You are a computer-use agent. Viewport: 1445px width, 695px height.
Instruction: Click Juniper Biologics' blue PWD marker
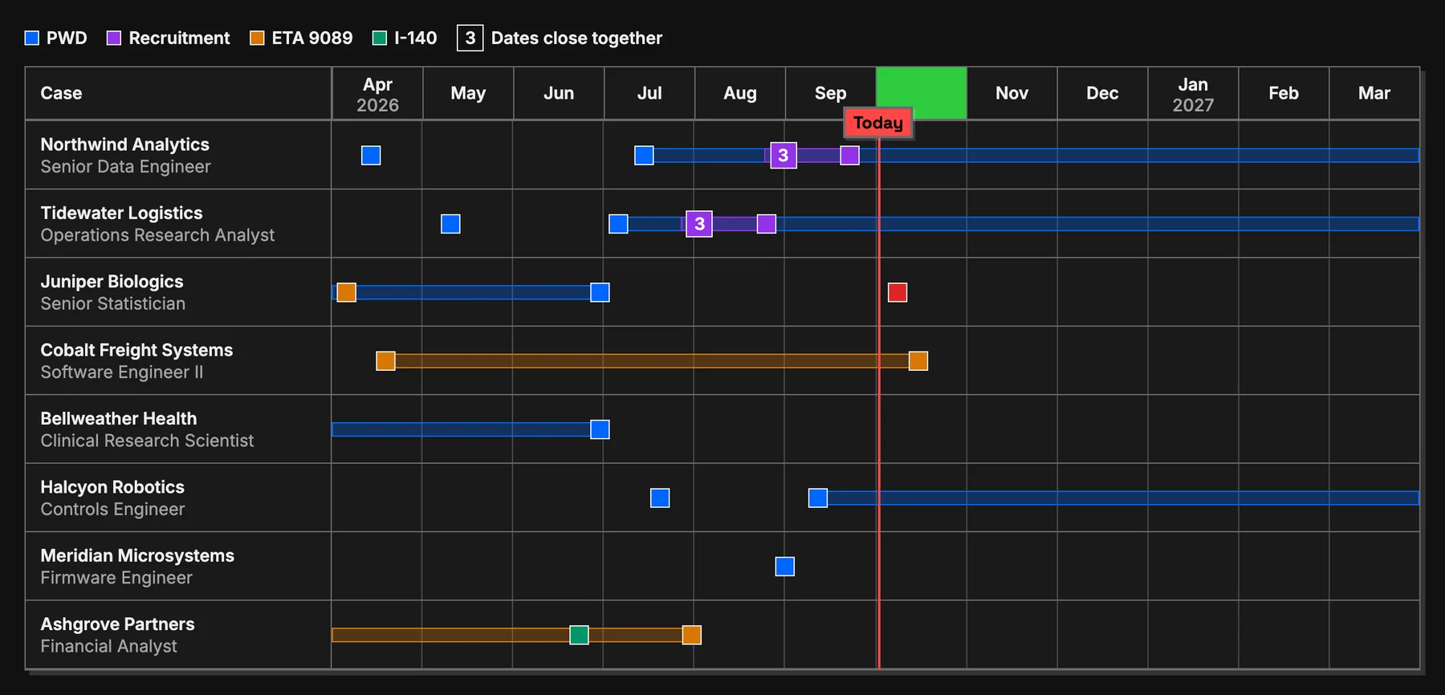600,292
